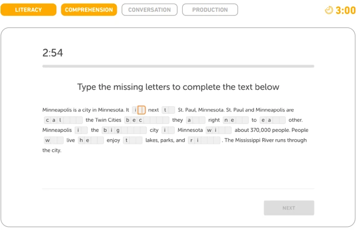Focus the active blank after "It i"
Image resolution: width=360 pixels, height=230 pixels.
tap(142, 110)
